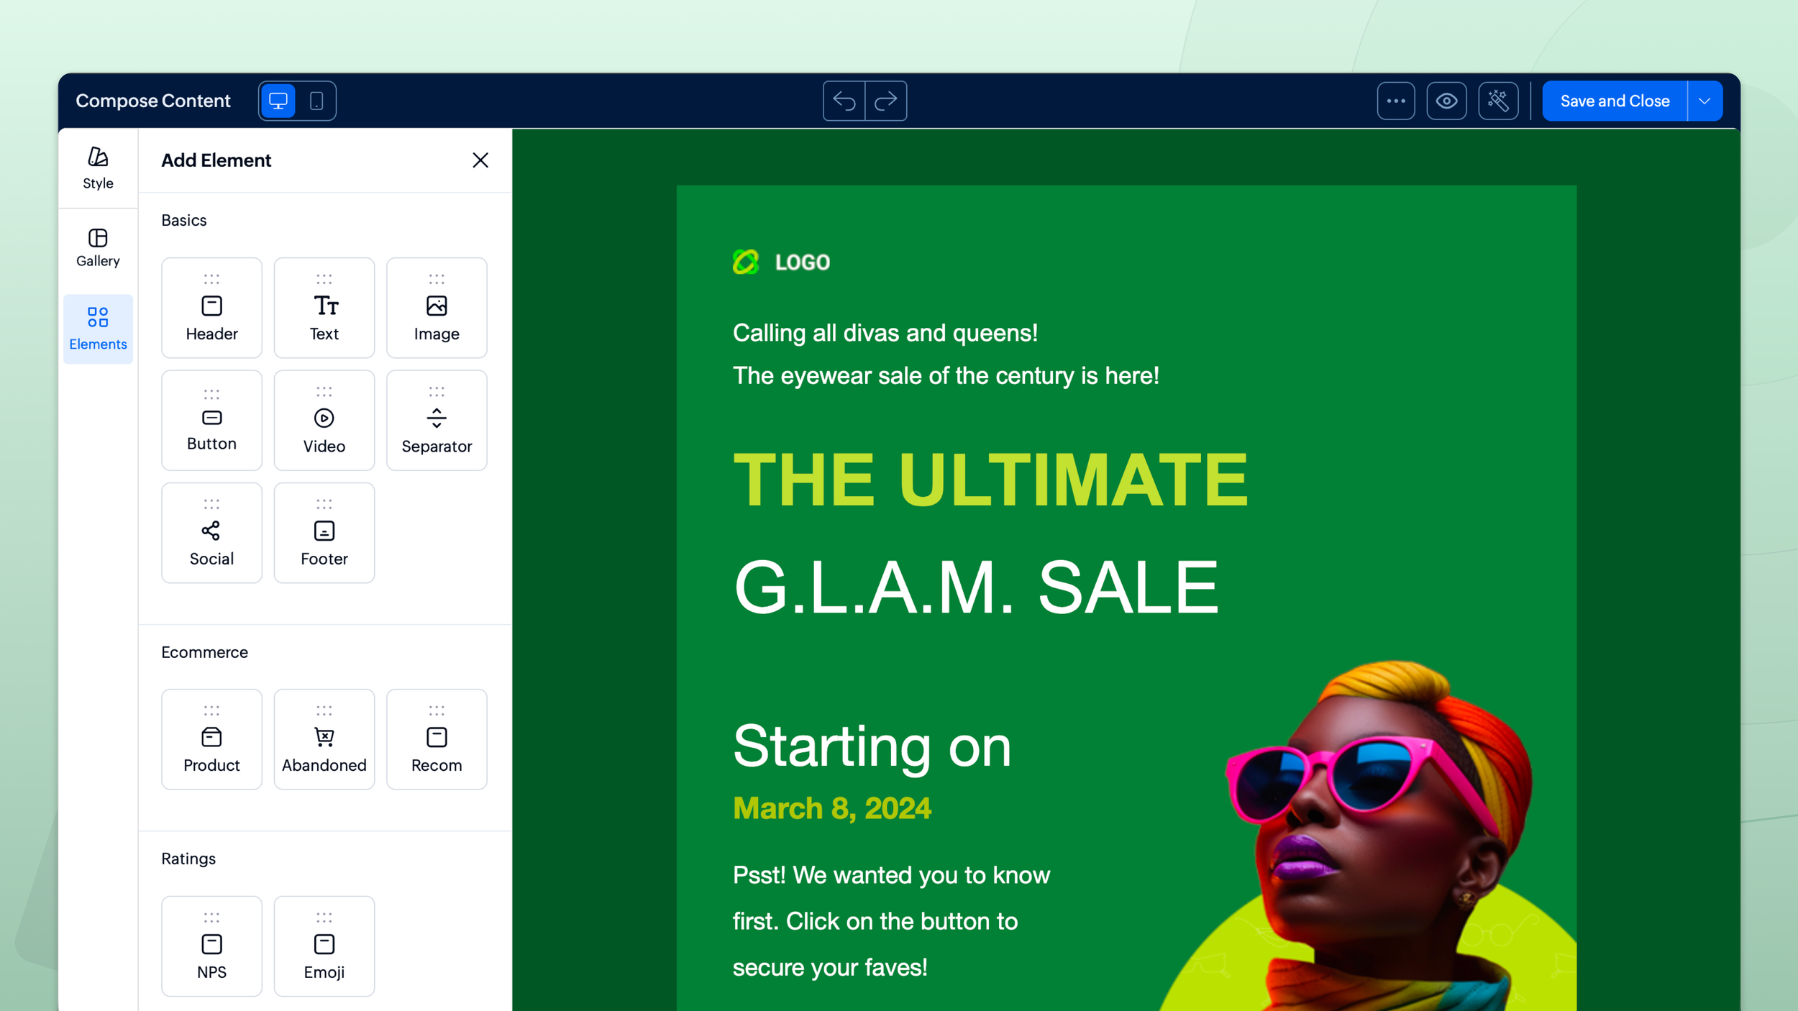
Task: Open the Gallery tab in sidebar
Action: 98,248
